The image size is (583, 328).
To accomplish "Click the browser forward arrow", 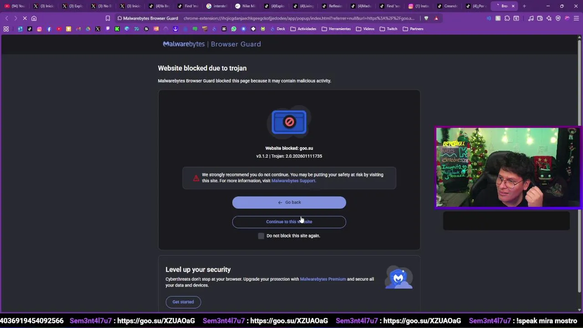I will point(15,18).
